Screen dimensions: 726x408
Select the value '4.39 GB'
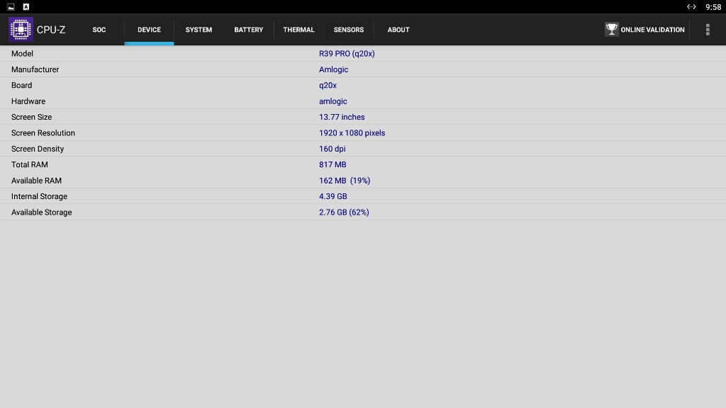tap(333, 197)
